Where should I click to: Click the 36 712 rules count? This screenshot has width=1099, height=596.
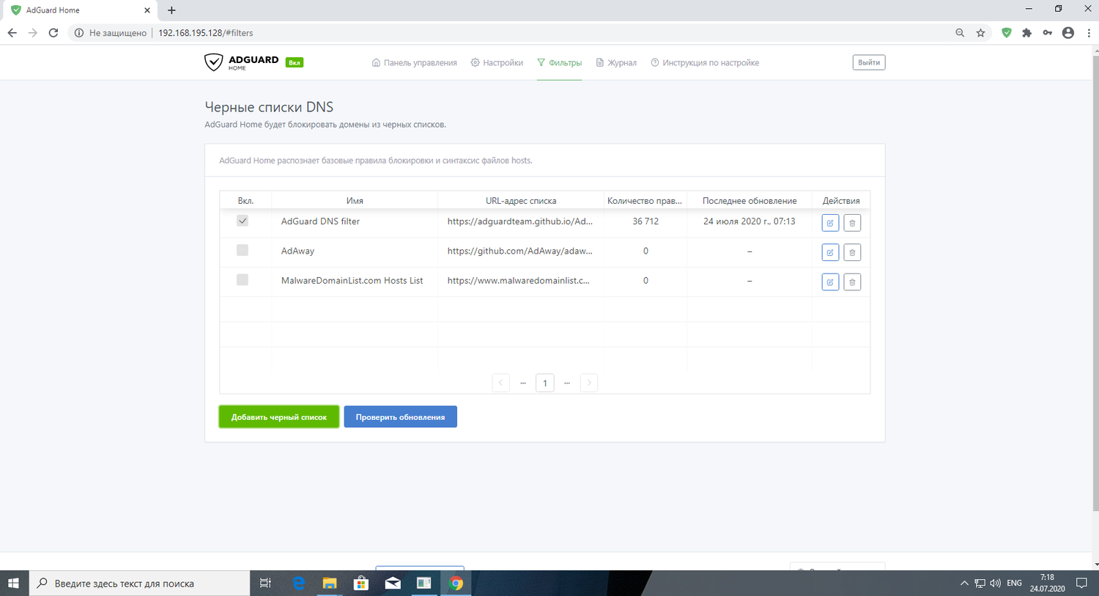645,221
